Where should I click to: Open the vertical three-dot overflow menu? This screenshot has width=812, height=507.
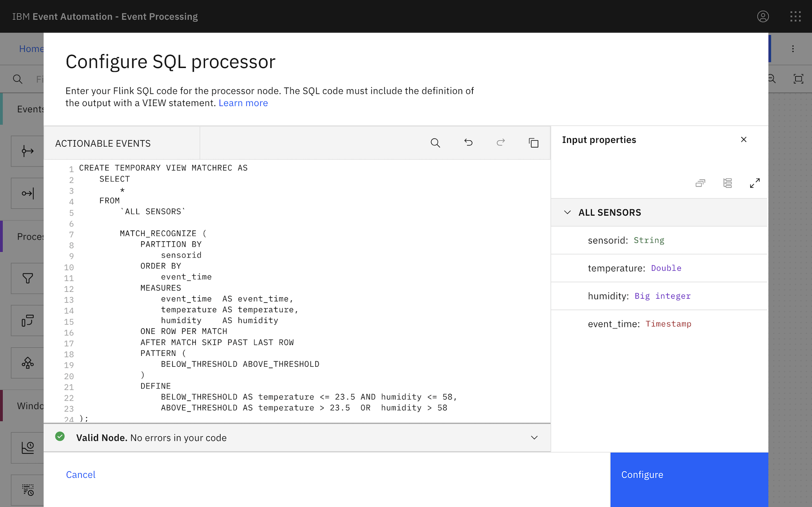point(793,49)
